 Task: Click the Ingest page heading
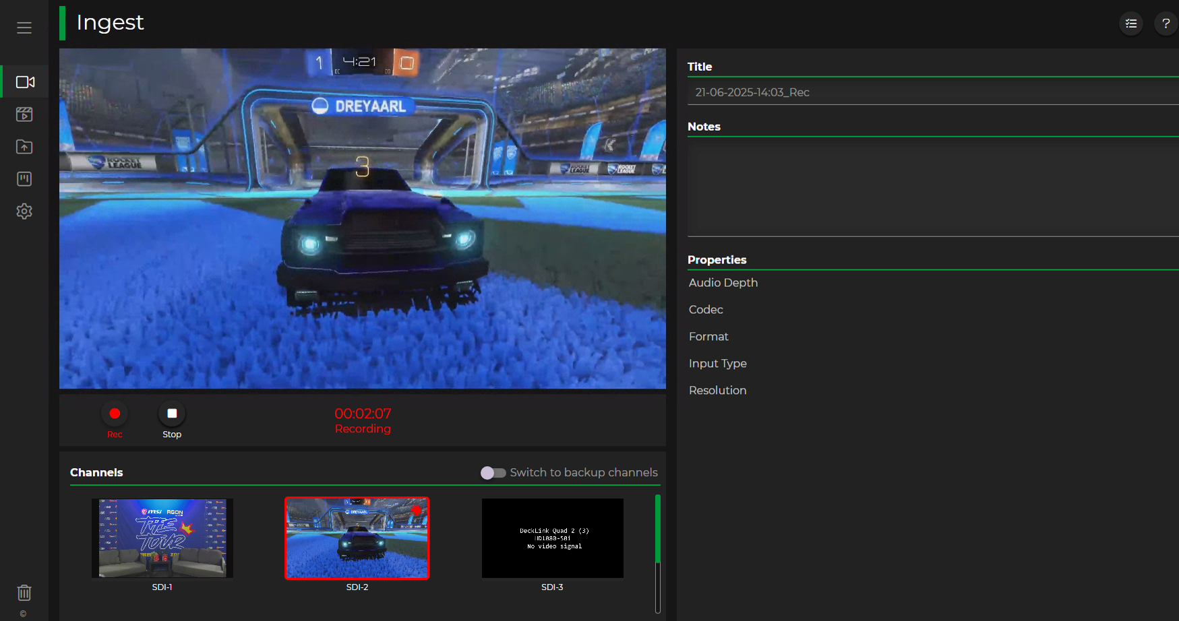110,23
